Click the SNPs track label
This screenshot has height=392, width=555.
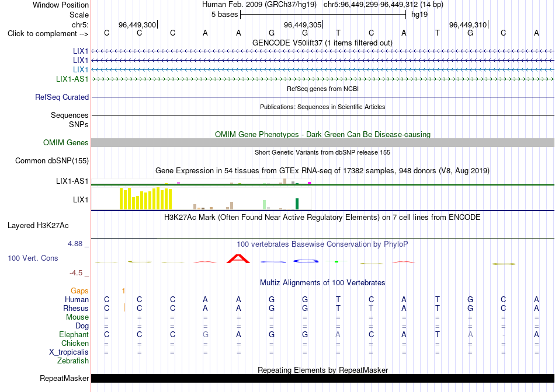79,124
